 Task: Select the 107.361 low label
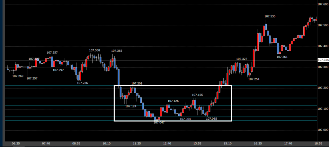(x=282, y=57)
